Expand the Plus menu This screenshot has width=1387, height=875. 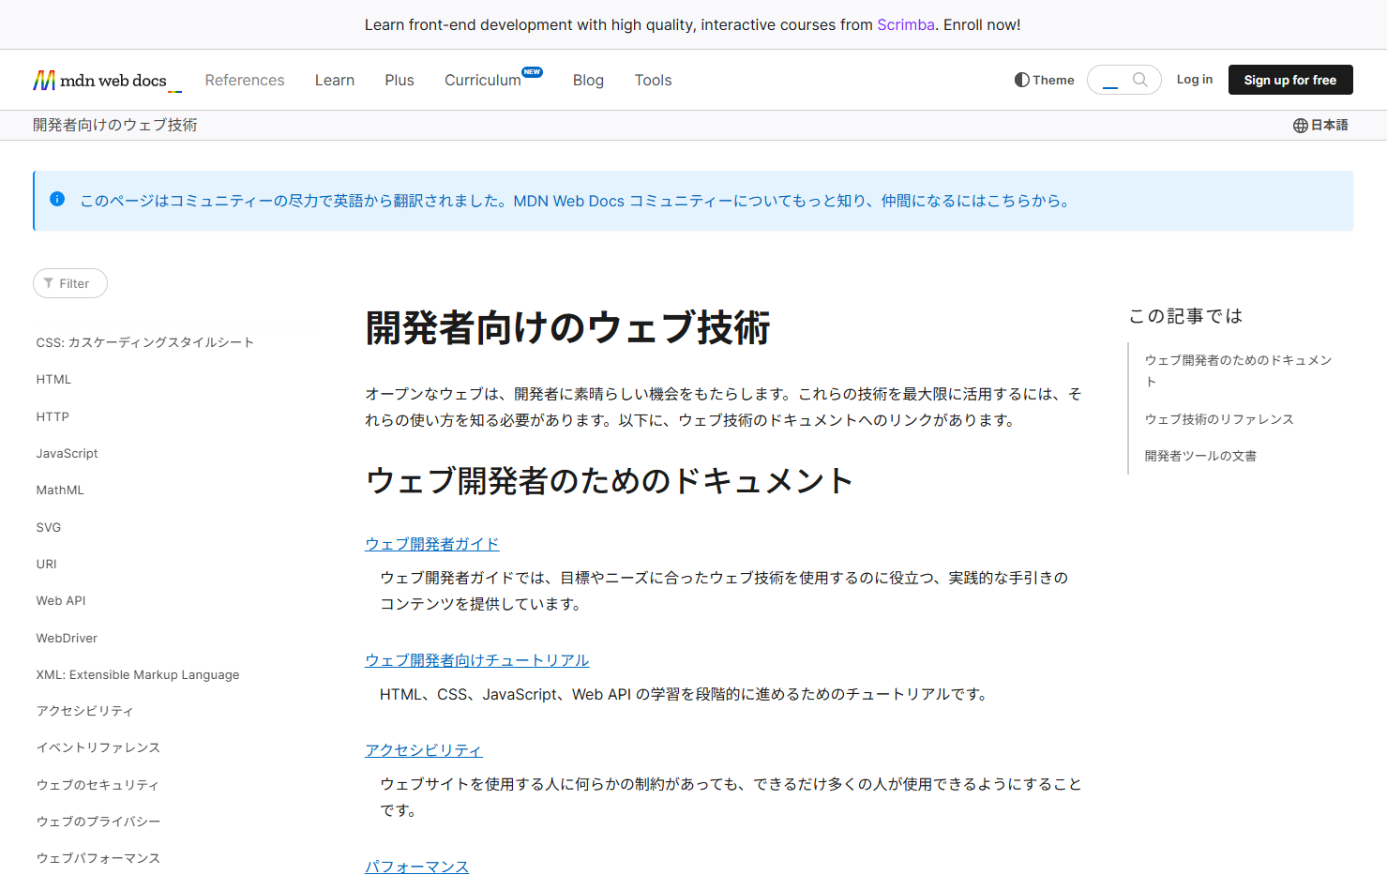tap(399, 80)
